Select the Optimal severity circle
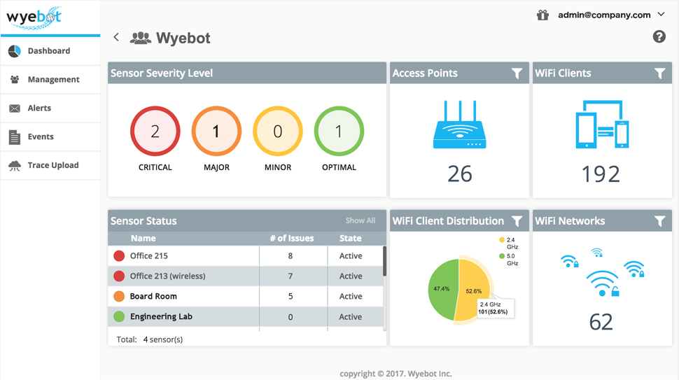 (339, 131)
